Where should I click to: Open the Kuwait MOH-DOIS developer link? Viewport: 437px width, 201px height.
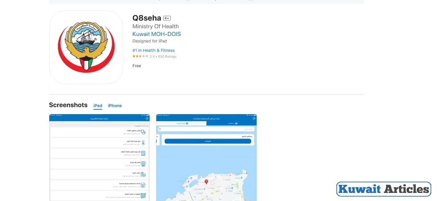click(156, 34)
